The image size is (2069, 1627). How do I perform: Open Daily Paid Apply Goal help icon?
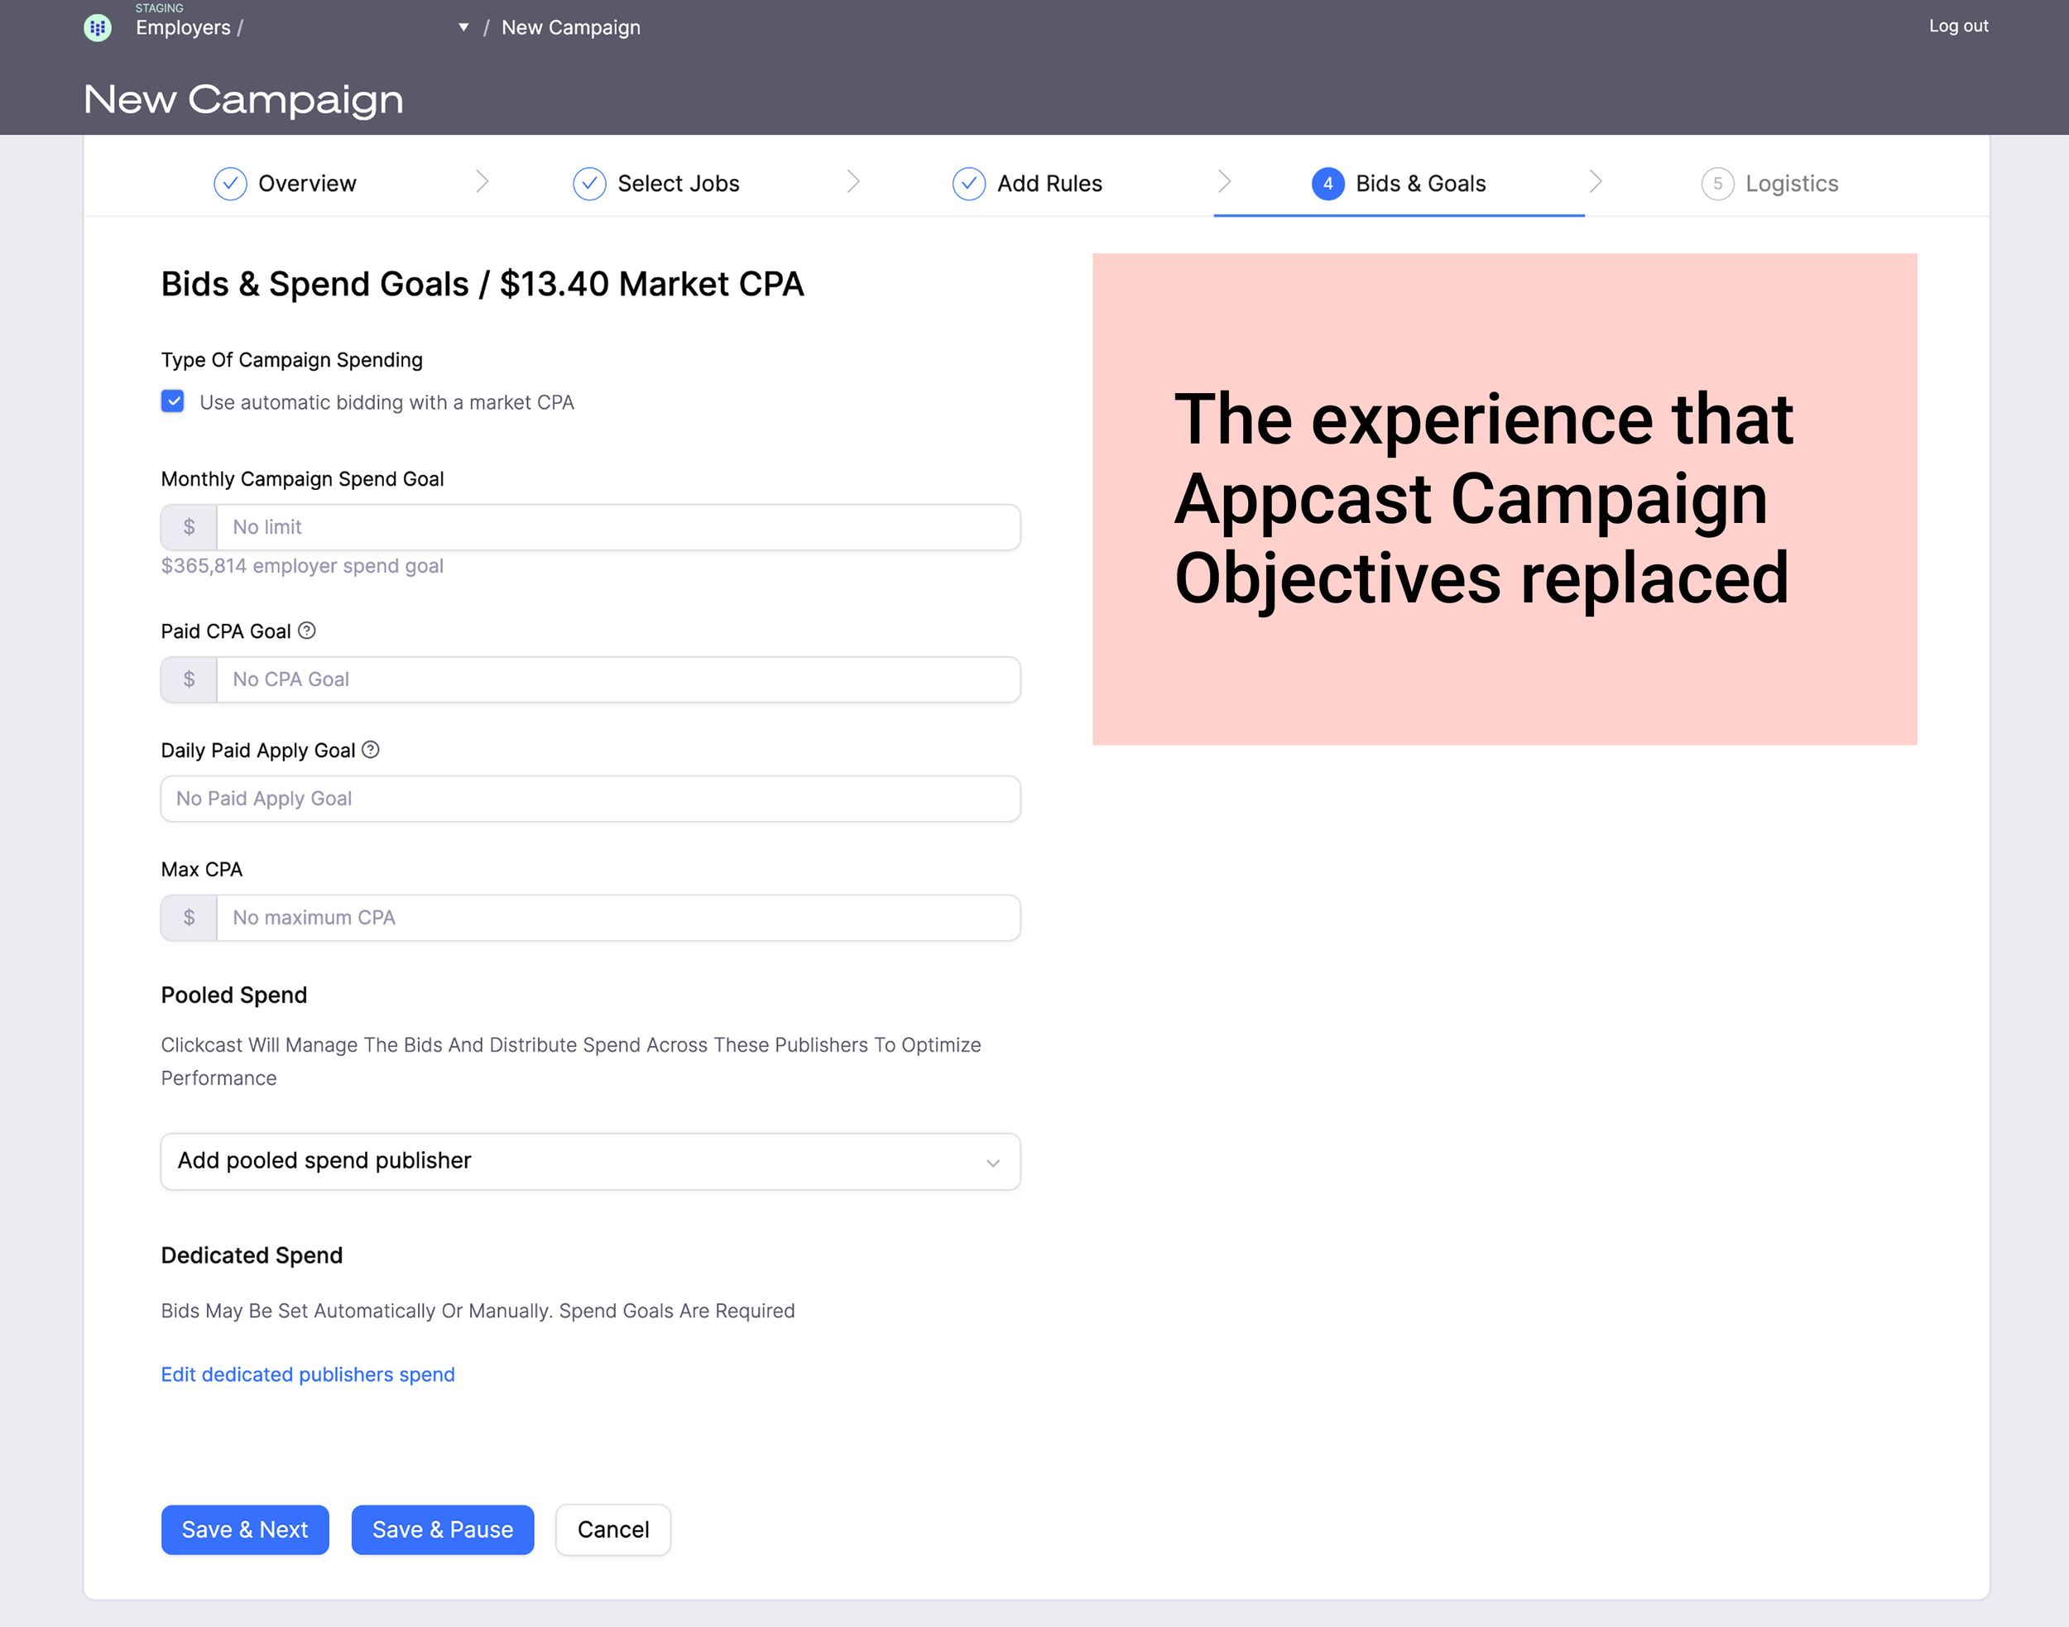(x=371, y=750)
